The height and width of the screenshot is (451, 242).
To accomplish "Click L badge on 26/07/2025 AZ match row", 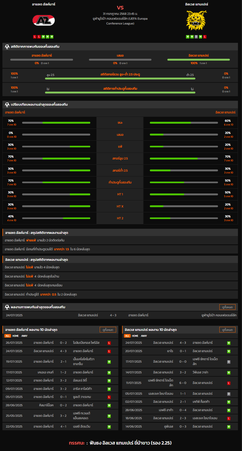I will [109, 343].
